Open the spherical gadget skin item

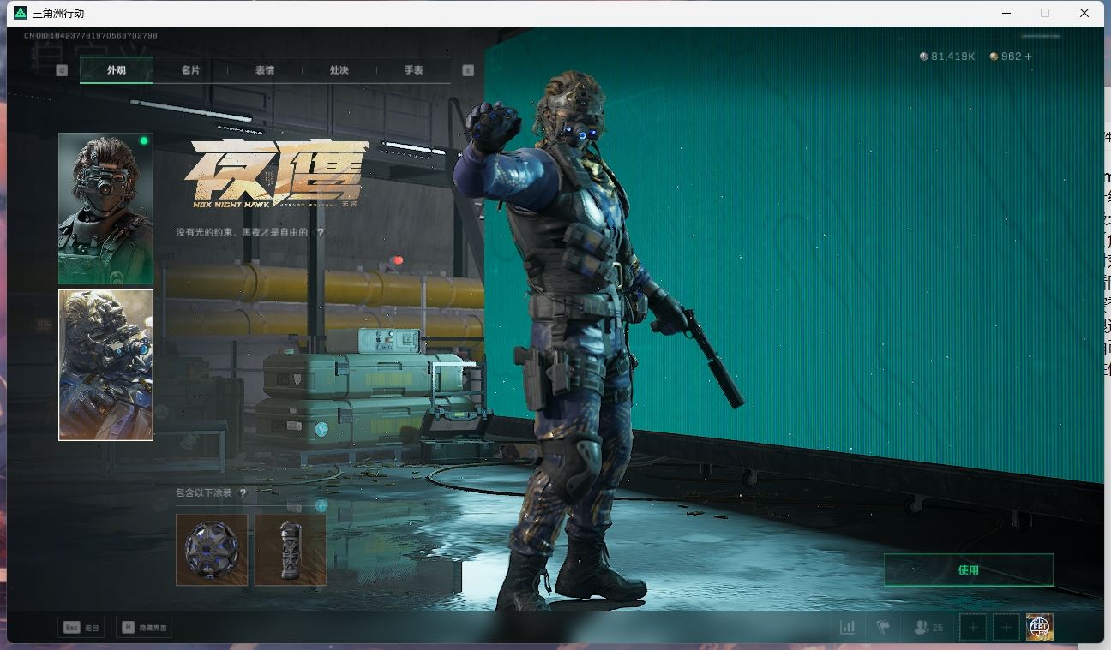click(x=212, y=550)
